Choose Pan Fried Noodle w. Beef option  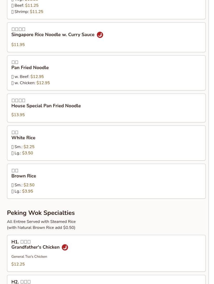coord(28,77)
